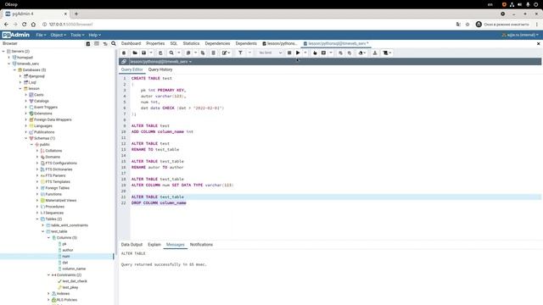
Task: Switch to the Data Output tab
Action: pyautogui.click(x=132, y=245)
